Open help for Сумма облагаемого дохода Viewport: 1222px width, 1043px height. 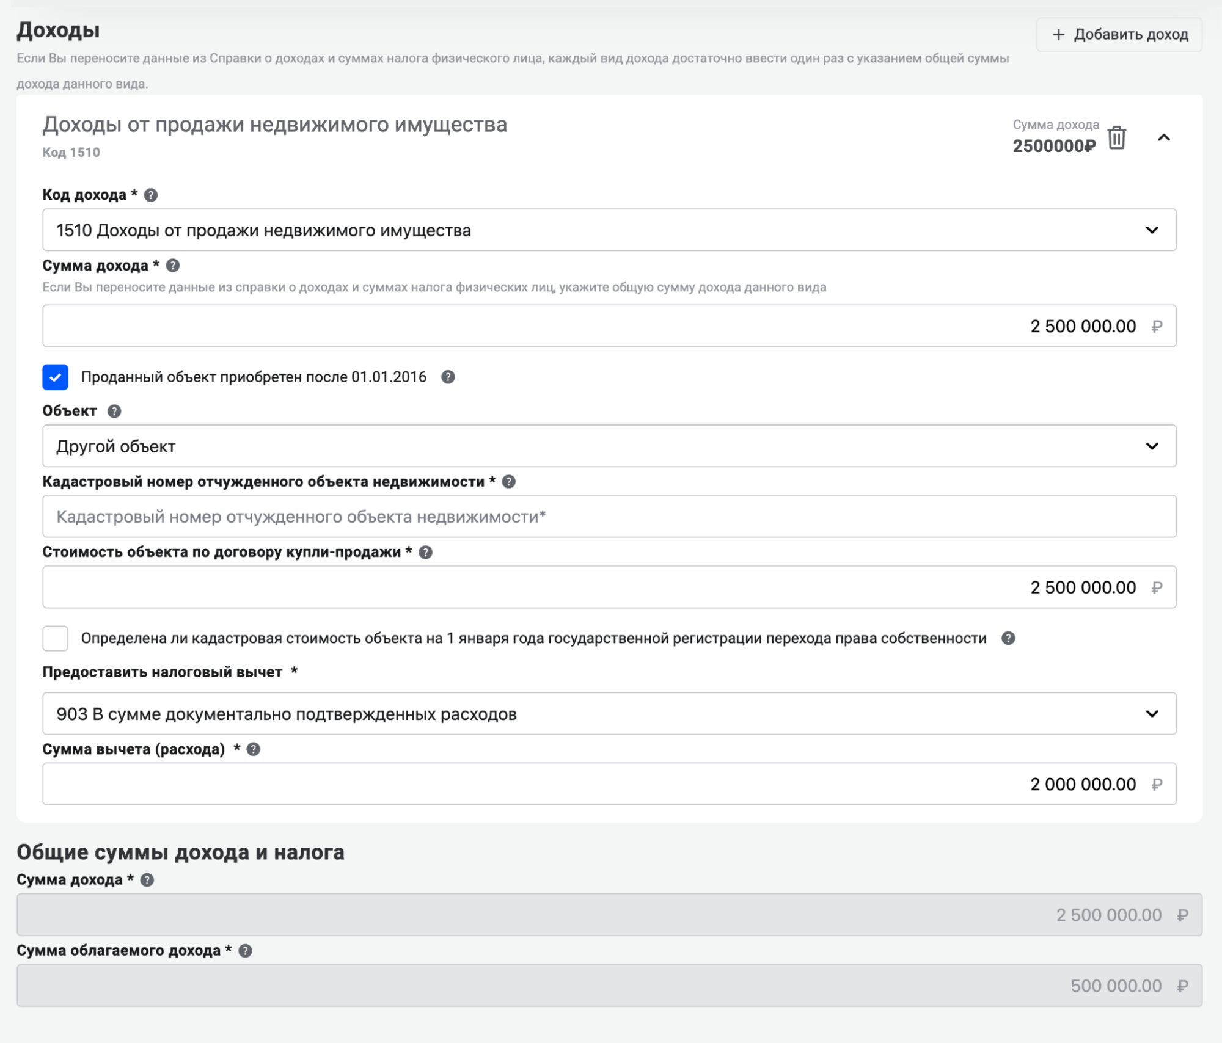tap(245, 951)
